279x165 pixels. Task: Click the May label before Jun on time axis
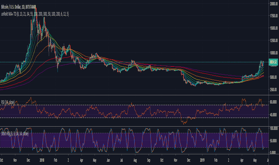(95, 160)
